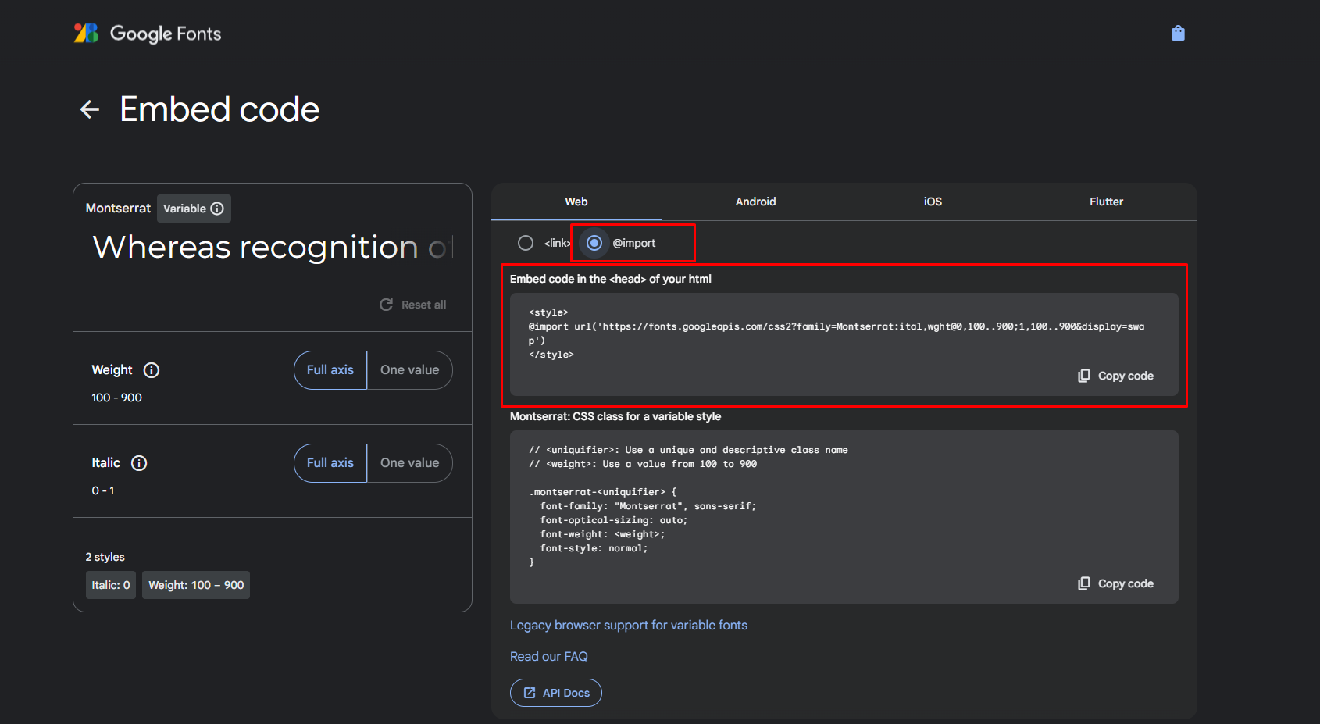Click 'Embed code in the <head> of your html'
The width and height of the screenshot is (1320, 724).
click(x=611, y=279)
